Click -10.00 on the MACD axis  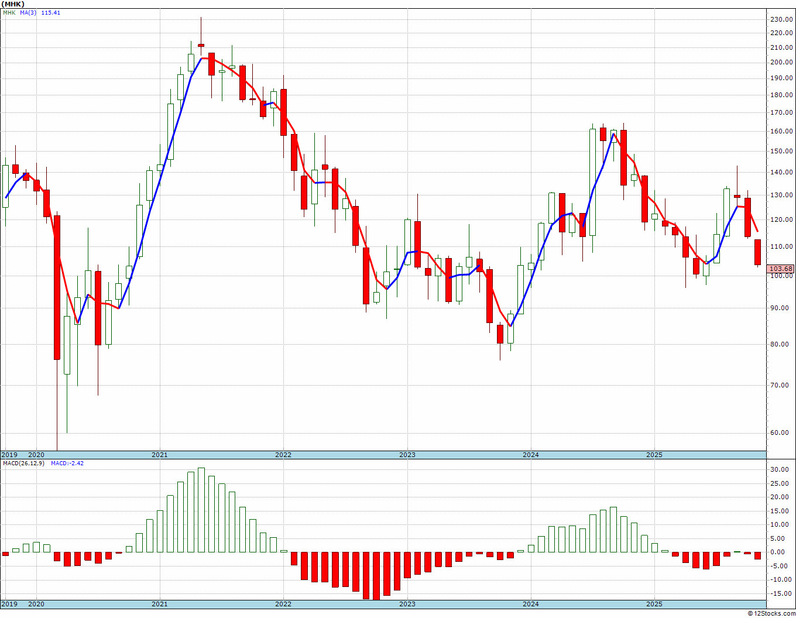click(782, 580)
